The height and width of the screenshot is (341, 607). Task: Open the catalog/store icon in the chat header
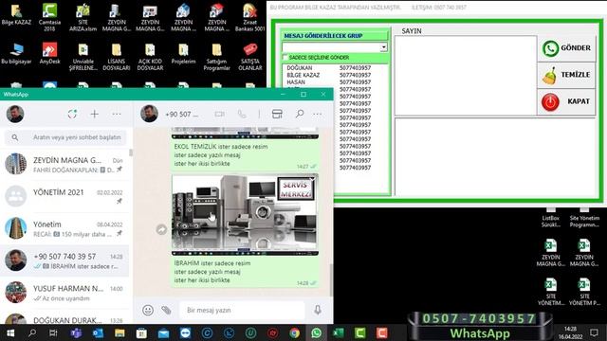pyautogui.click(x=277, y=114)
